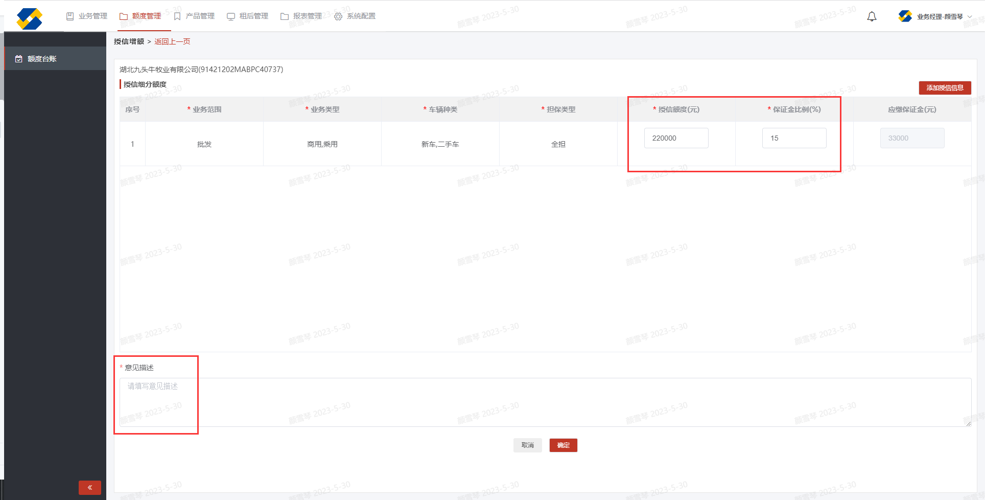Click the 租后管理 monitor icon

point(231,16)
